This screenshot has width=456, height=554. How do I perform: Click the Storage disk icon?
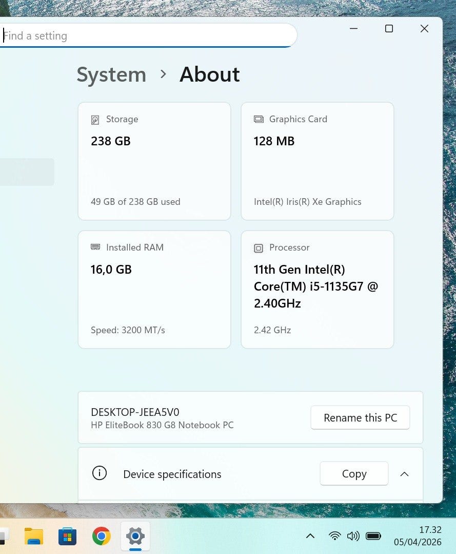click(95, 120)
